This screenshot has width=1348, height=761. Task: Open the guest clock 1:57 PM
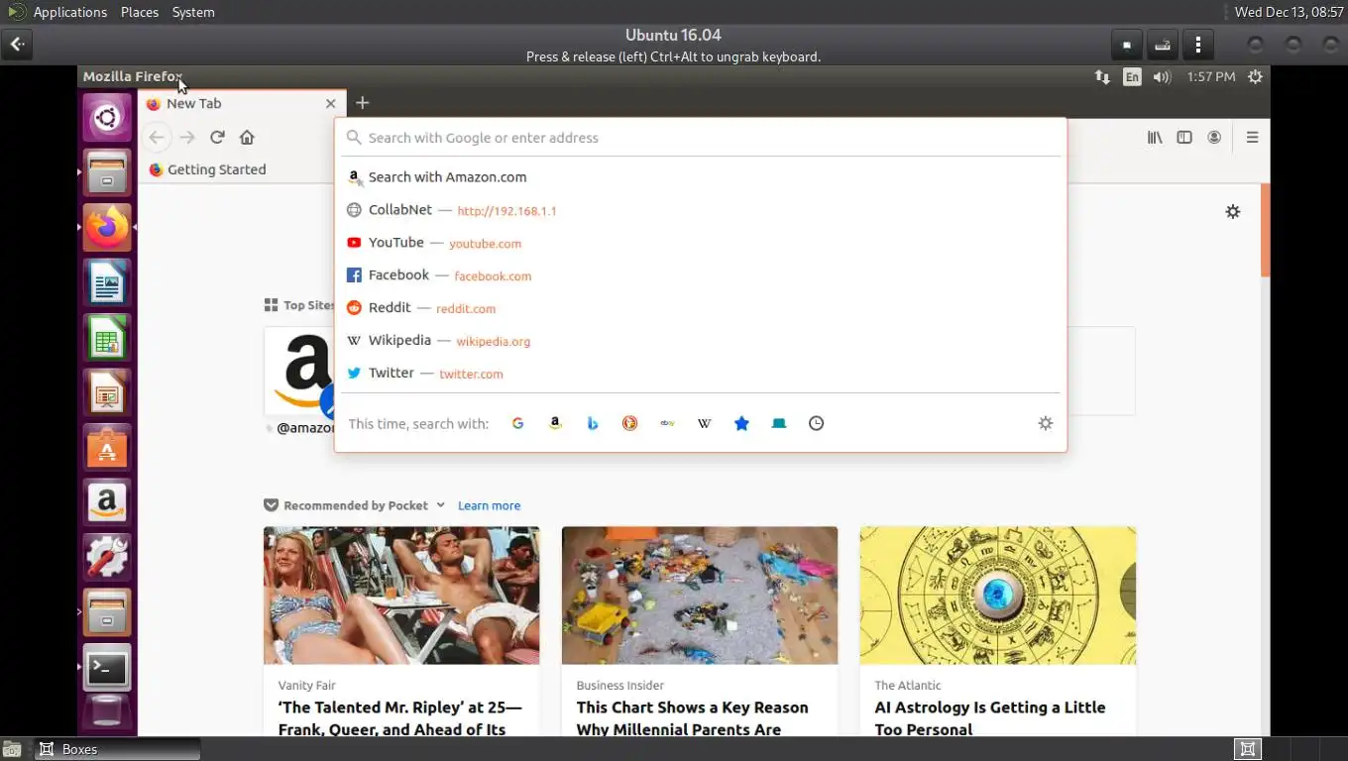coord(1211,76)
